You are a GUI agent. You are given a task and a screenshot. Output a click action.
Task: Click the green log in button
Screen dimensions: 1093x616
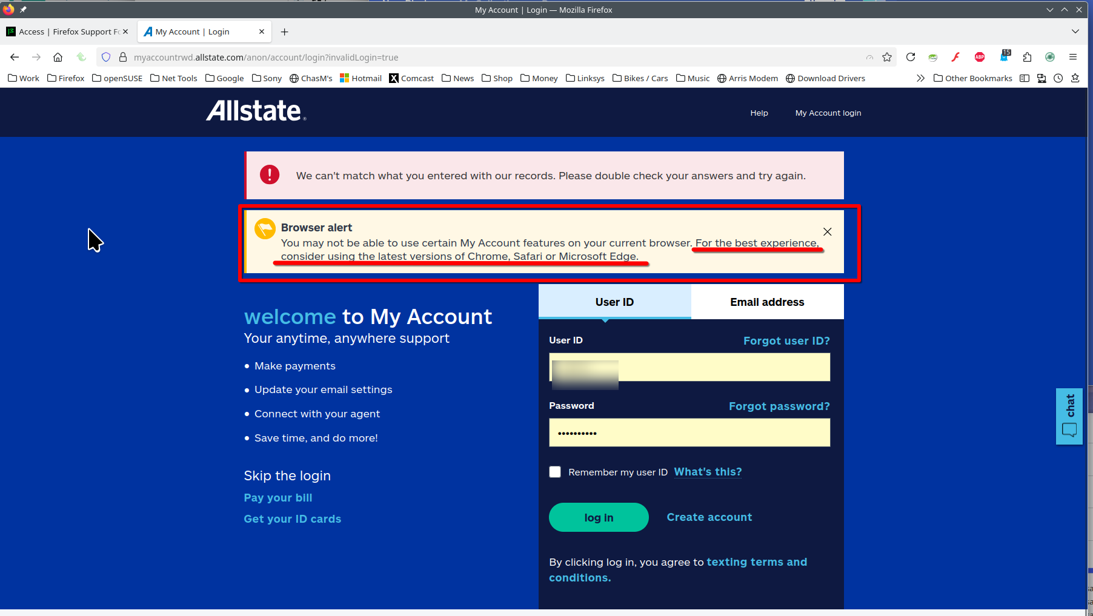click(x=599, y=517)
